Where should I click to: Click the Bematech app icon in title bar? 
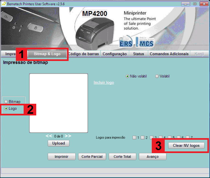4,4
